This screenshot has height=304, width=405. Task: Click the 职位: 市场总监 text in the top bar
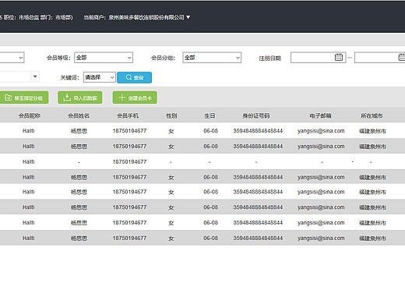tap(21, 17)
